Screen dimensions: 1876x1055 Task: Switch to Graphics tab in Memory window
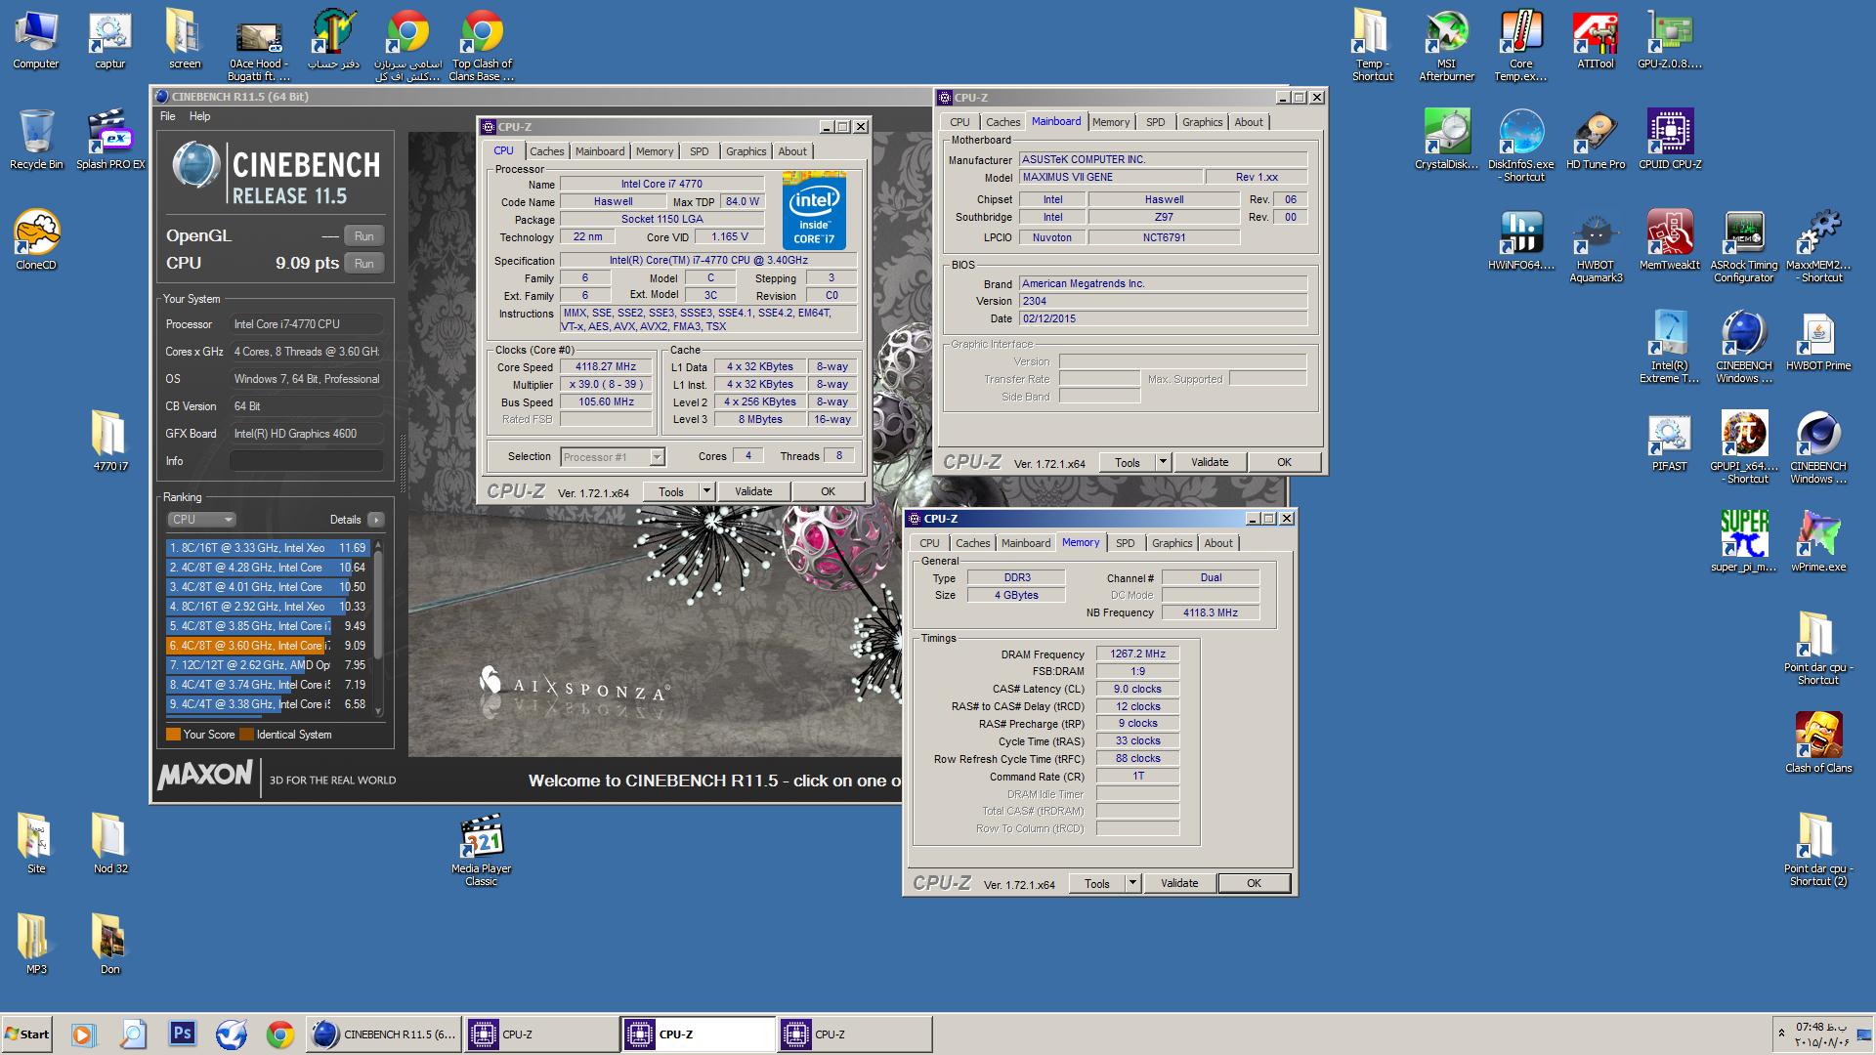[x=1172, y=543]
